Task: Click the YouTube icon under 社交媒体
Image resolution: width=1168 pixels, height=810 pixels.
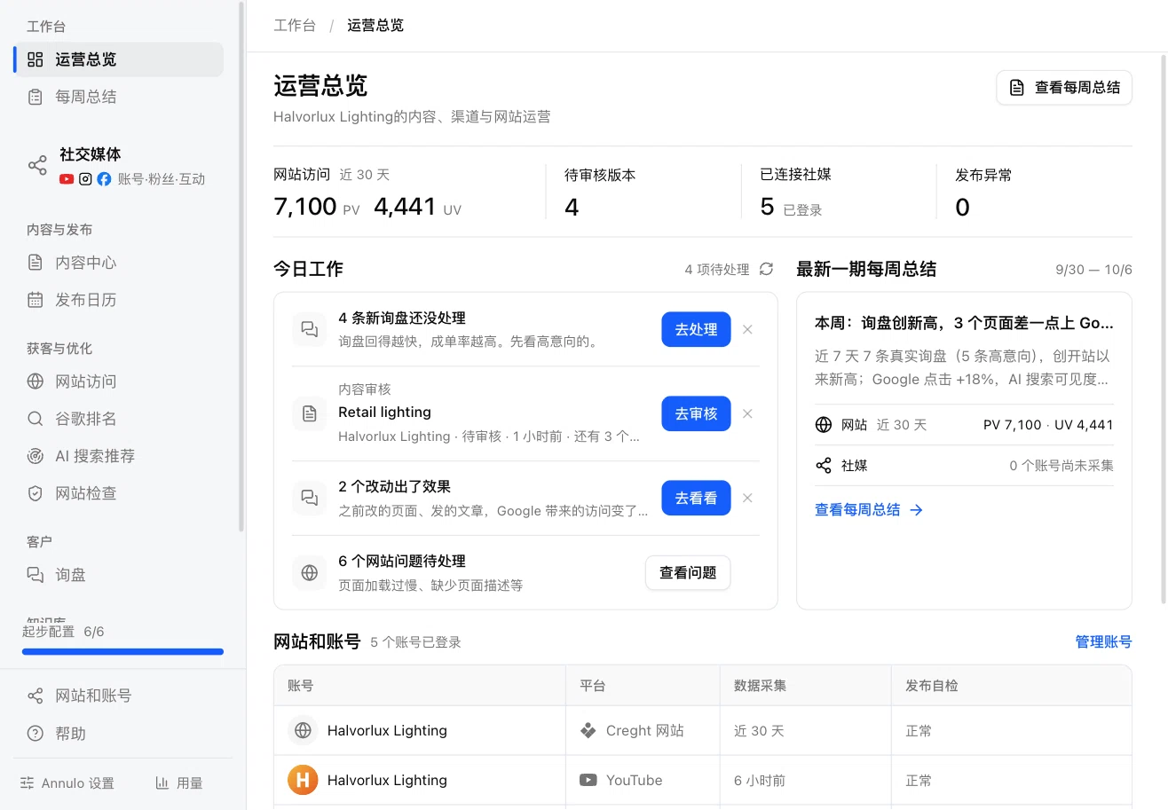Action: click(x=67, y=179)
